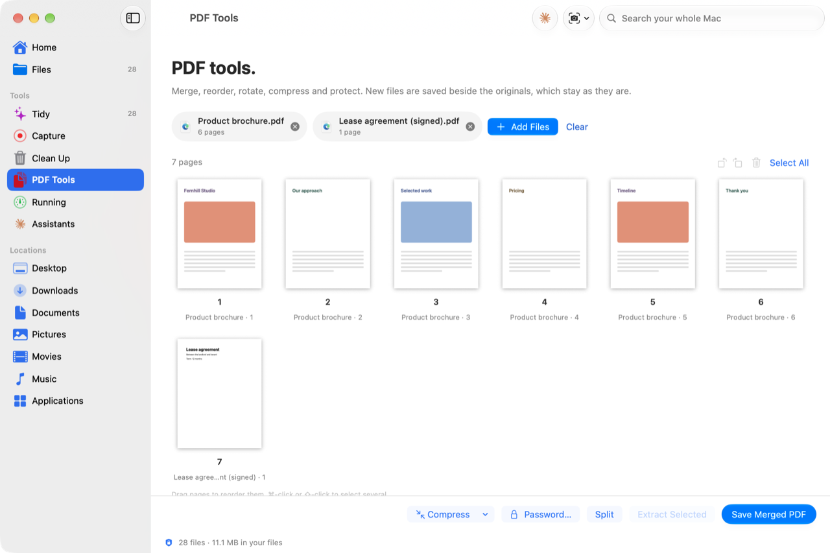Open Home in the sidebar
This screenshot has width=830, height=553.
coord(75,47)
